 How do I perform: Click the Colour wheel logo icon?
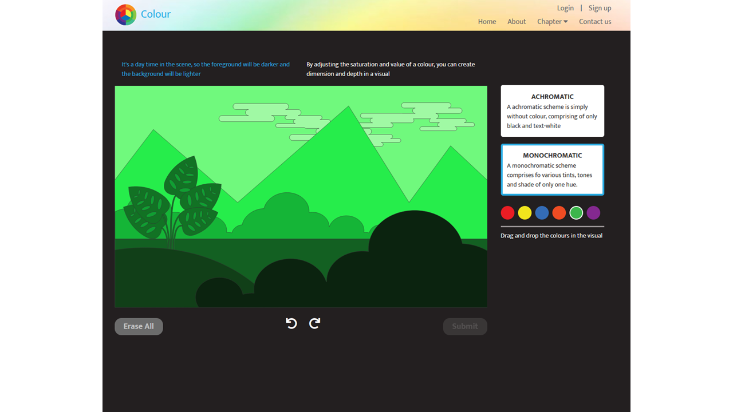tap(125, 14)
